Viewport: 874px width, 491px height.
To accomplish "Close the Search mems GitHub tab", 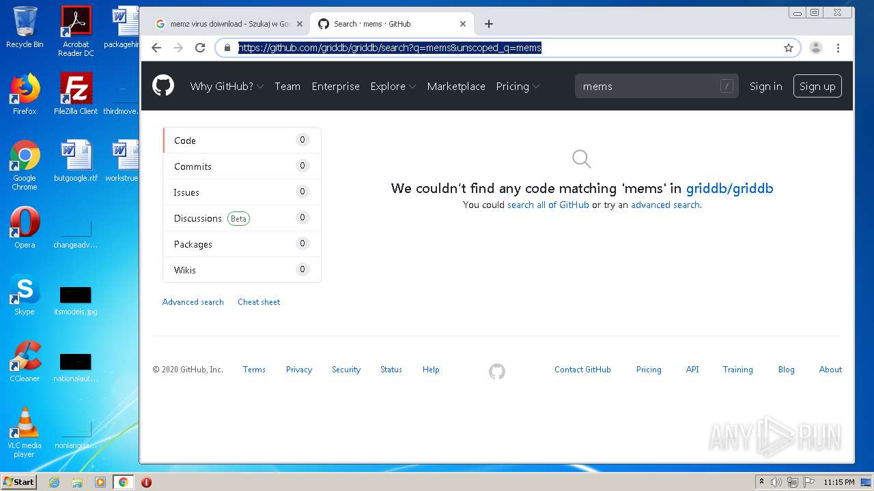I will [x=463, y=24].
